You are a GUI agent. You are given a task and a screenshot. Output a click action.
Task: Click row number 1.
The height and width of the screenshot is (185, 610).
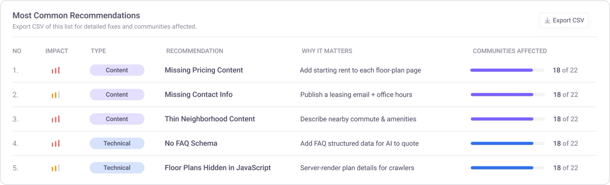(15, 70)
